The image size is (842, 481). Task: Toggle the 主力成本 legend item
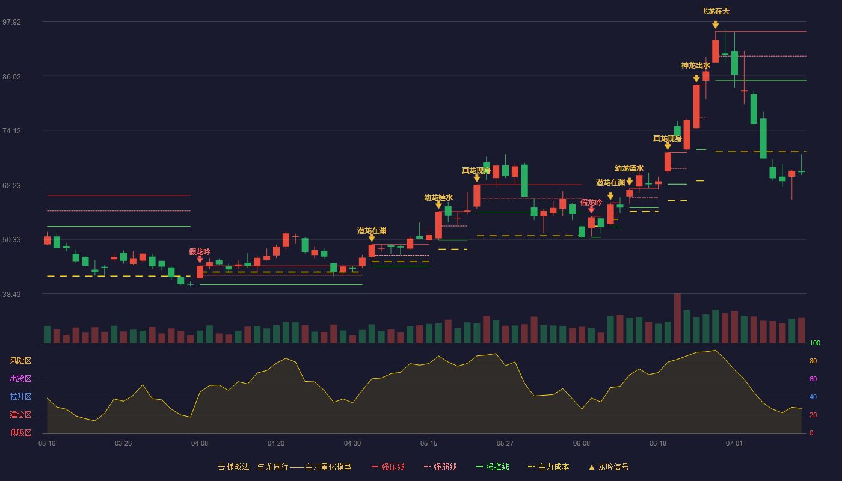tap(548, 467)
